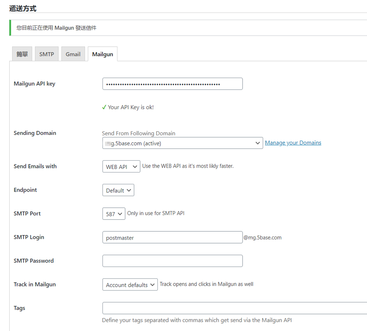367x331 pixels.
Task: Click into the Tags input field
Action: coord(235,308)
